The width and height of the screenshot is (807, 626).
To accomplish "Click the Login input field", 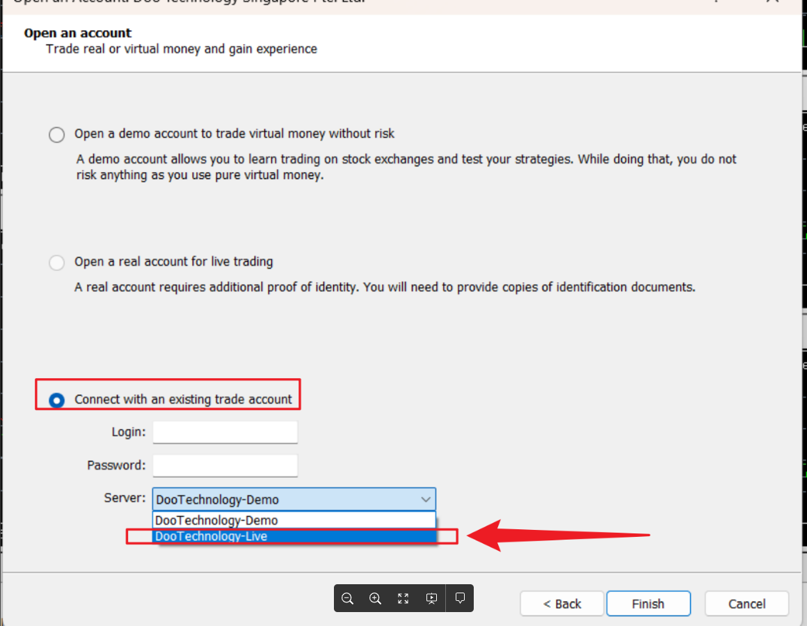I will 225,432.
